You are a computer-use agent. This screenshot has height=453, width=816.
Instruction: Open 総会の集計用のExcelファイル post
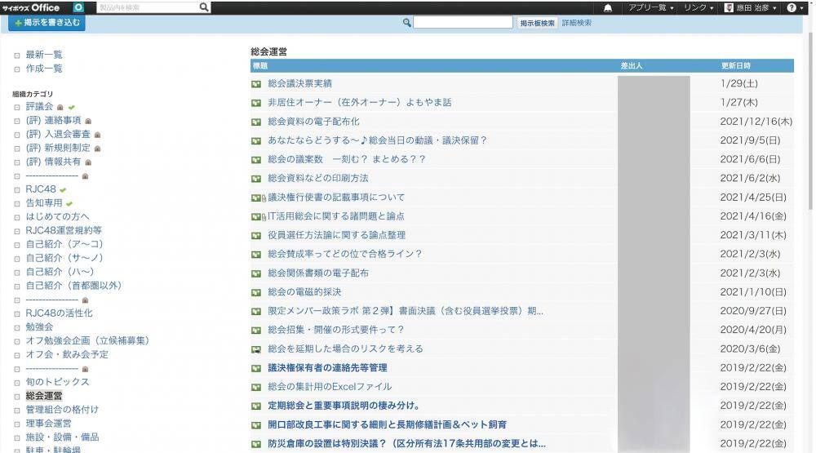(x=330, y=386)
